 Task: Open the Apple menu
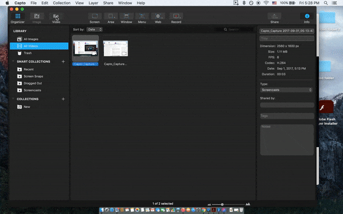tap(7, 3)
